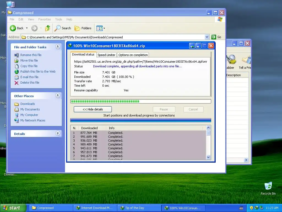Screen dimensions: 282x212
Task: Click the download URL text
Action: tap(140, 62)
